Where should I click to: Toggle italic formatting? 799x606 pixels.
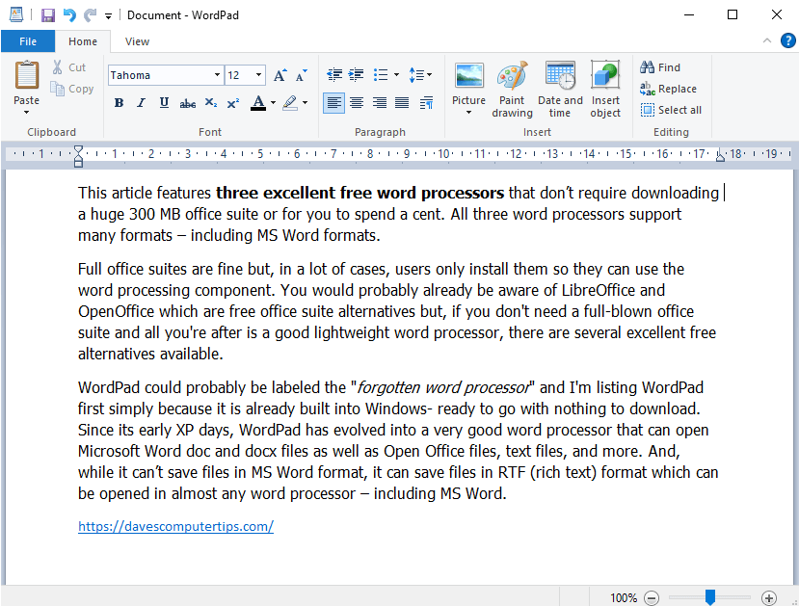141,103
